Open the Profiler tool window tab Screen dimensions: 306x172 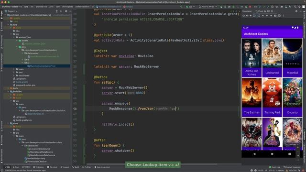tap(87, 167)
